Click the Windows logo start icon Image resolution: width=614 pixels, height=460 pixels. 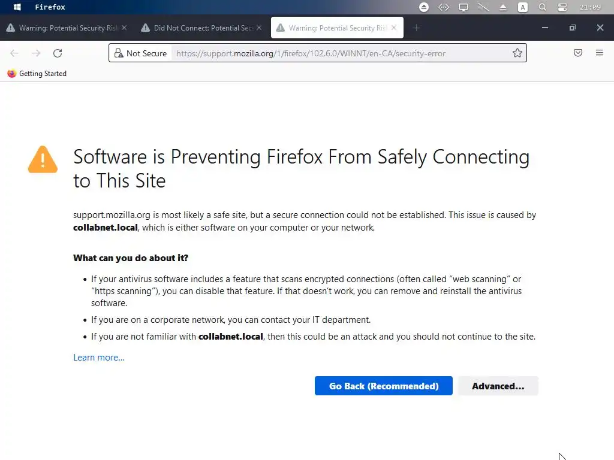(17, 7)
